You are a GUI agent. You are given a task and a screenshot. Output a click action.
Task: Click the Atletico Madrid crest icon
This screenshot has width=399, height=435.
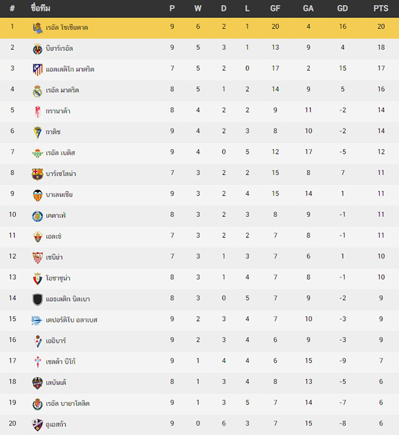pyautogui.click(x=37, y=70)
